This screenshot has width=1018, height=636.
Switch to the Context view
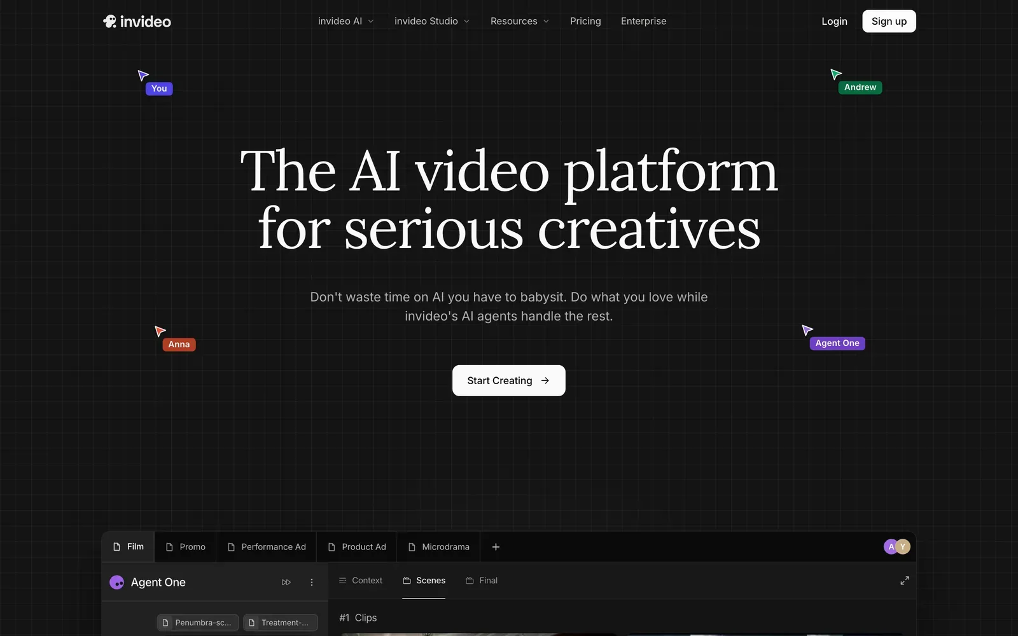[361, 581]
